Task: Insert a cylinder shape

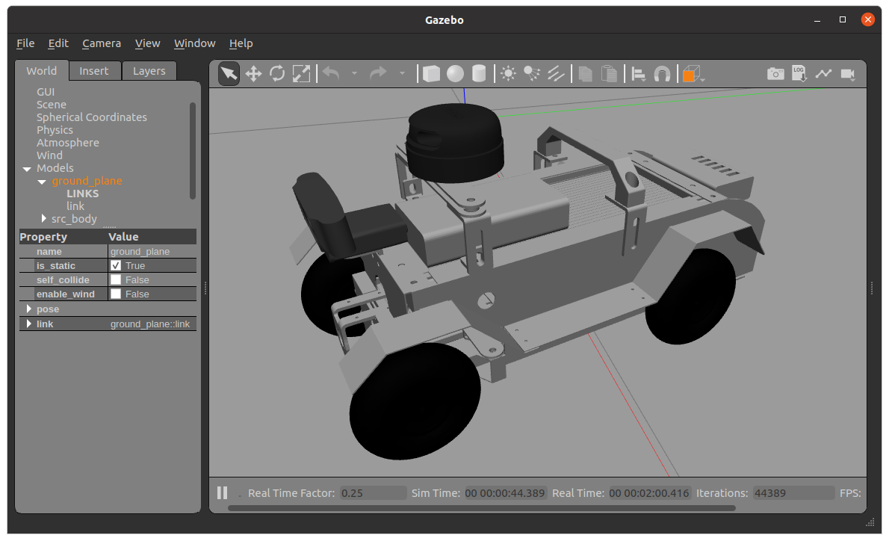Action: [x=479, y=73]
